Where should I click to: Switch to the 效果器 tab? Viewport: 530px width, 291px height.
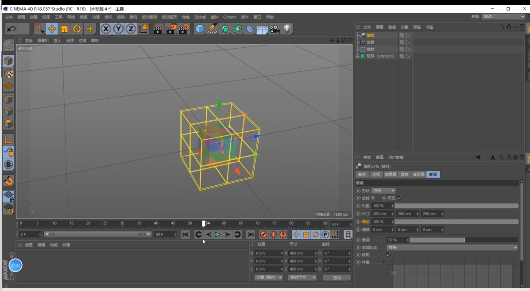pos(390,175)
